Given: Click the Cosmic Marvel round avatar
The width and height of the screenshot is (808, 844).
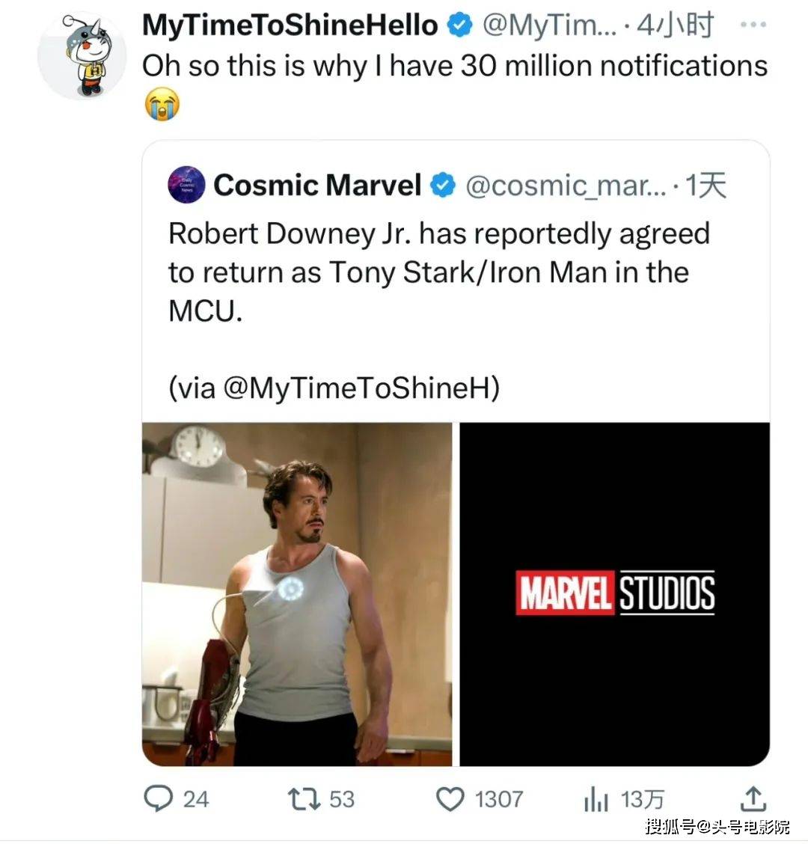Looking at the screenshot, I should [186, 186].
